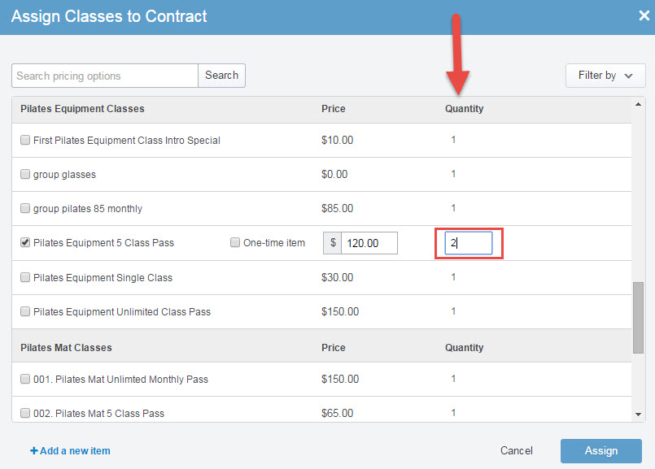Click the dollar sign prefix on the price field
655x469 pixels.
pos(332,242)
